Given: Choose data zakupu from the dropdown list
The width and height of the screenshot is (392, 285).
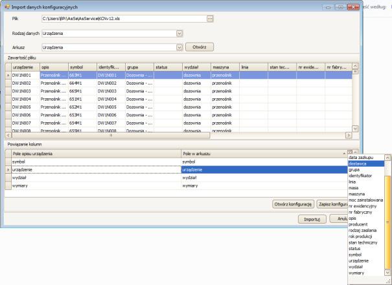Looking at the screenshot, I should tap(366, 158).
